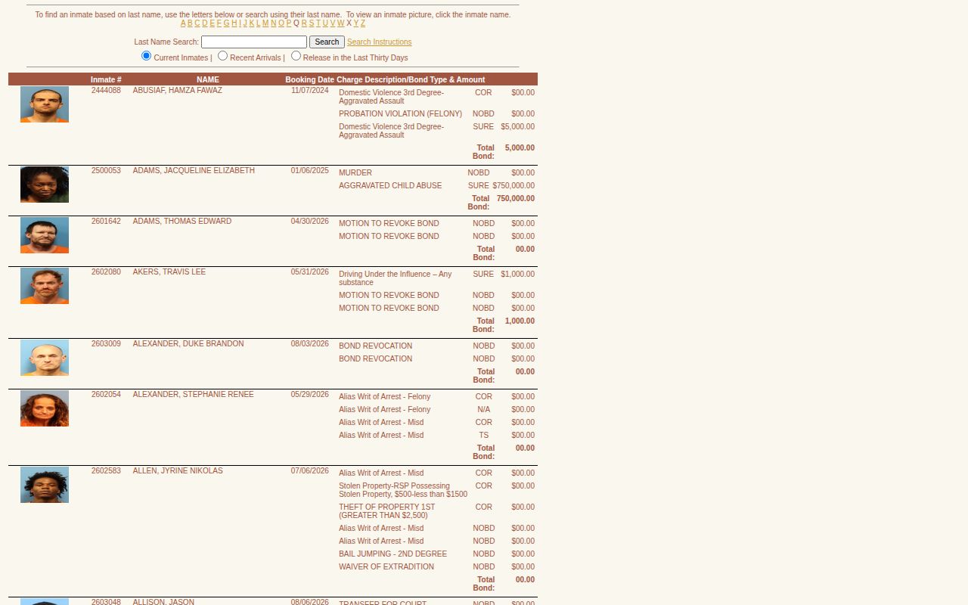This screenshot has width=968, height=605.
Task: Click the NAME column header
Action: pos(208,79)
